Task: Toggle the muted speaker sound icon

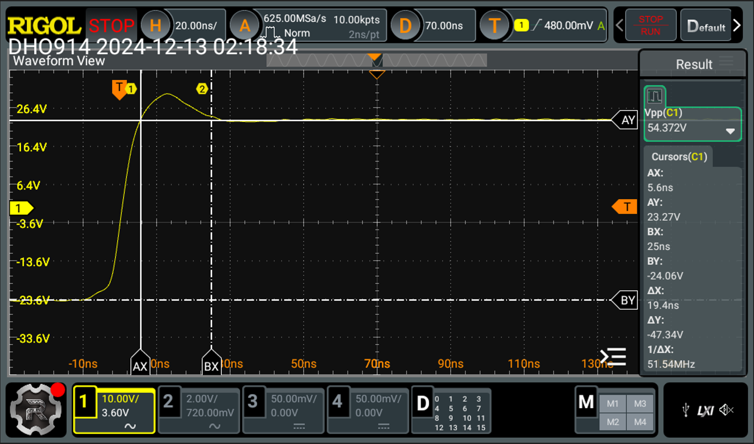Action: click(727, 410)
